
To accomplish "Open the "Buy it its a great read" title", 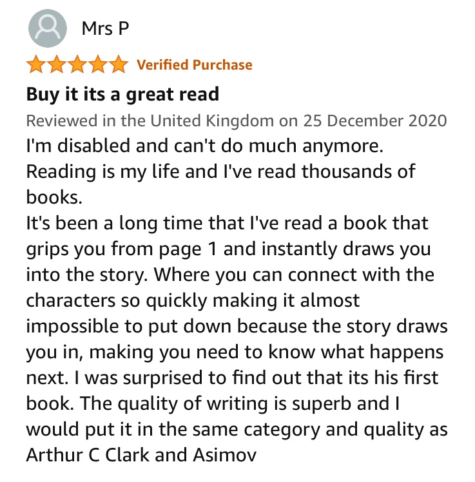I will 122,95.
